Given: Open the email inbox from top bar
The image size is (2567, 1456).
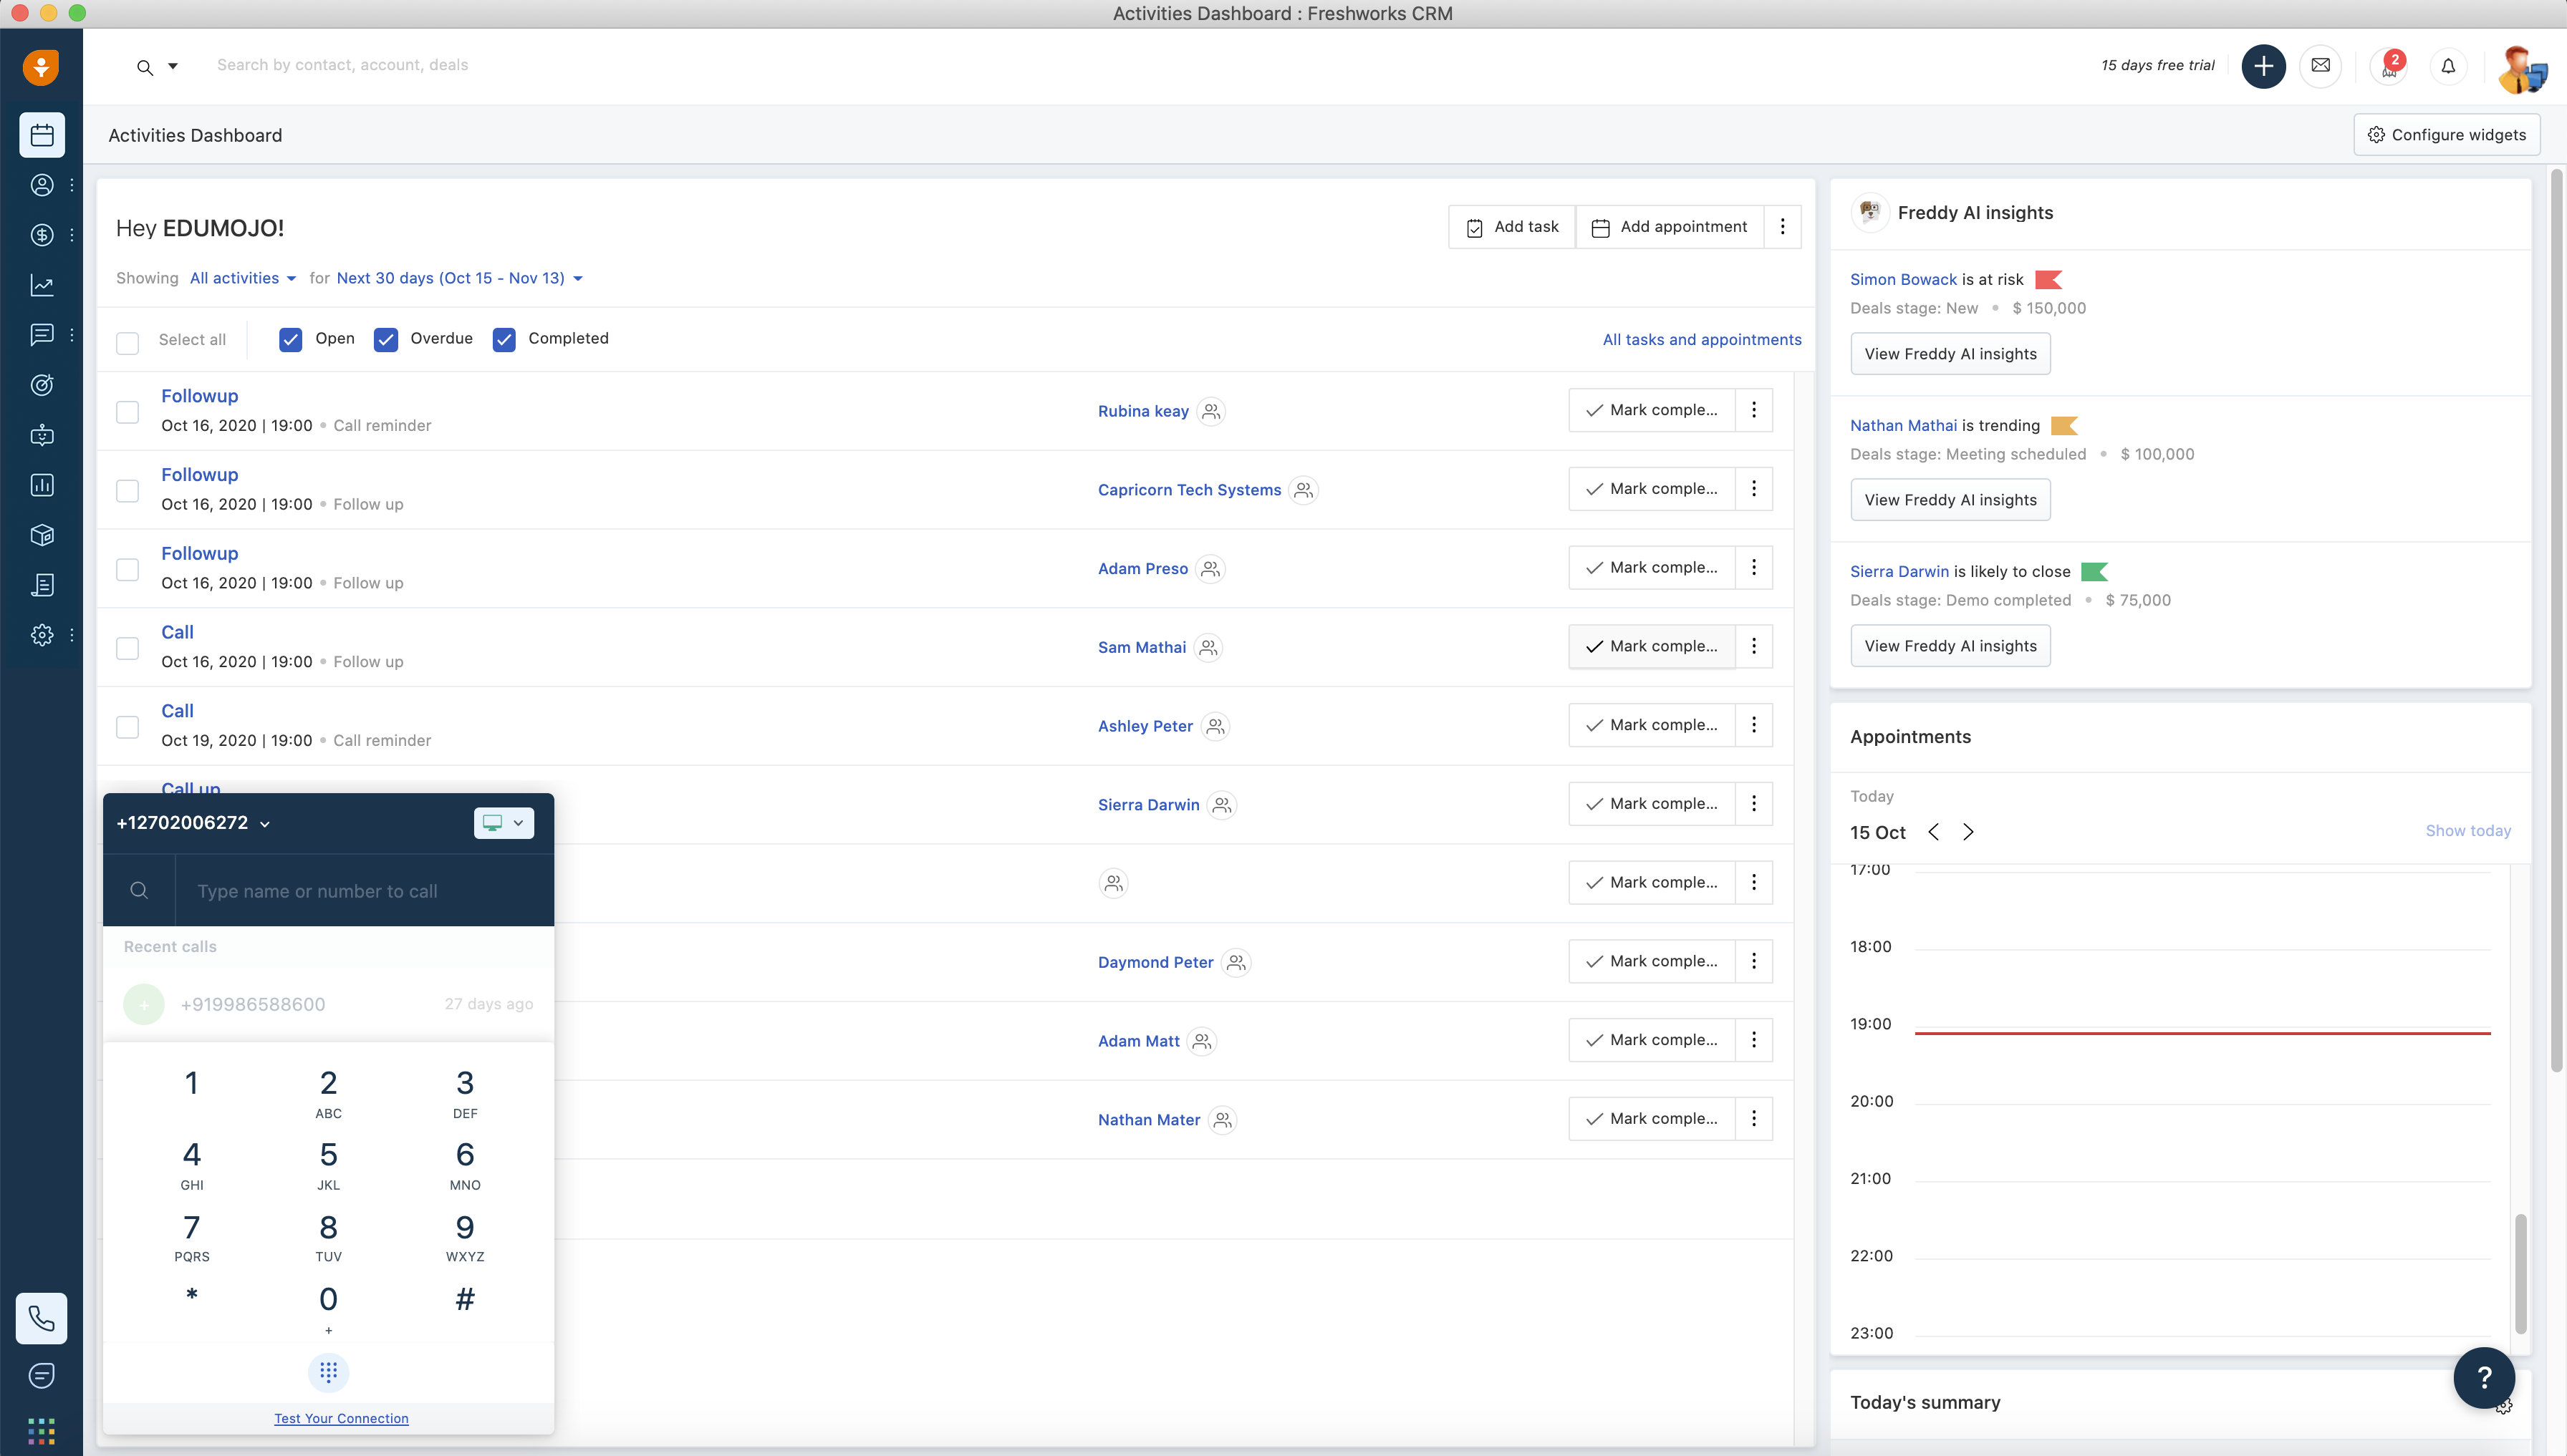Looking at the screenshot, I should tap(2321, 65).
